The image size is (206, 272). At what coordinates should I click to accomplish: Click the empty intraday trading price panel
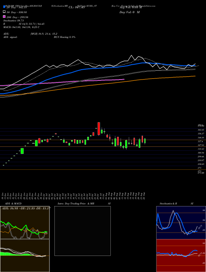click(x=82, y=231)
